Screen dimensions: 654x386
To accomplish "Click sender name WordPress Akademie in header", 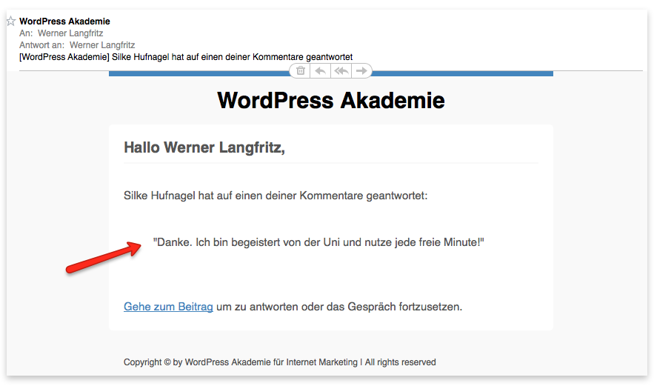I will click(64, 21).
